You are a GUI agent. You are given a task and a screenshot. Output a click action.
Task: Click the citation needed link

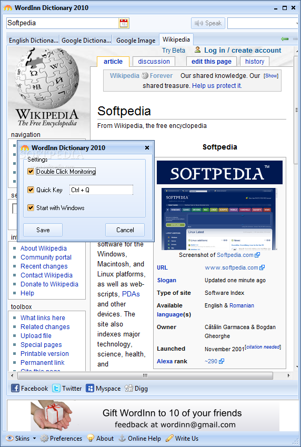[x=263, y=346]
